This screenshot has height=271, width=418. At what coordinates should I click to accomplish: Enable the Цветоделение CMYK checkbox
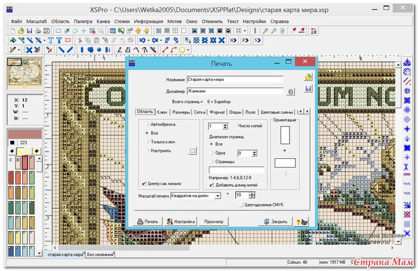click(x=241, y=205)
